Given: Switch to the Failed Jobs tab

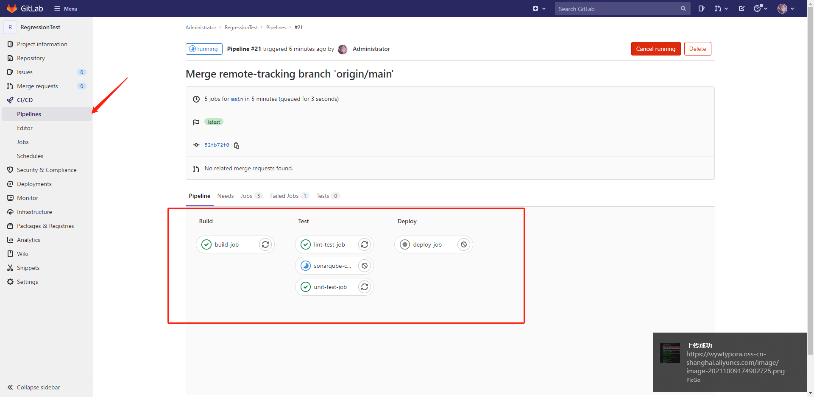Looking at the screenshot, I should pos(284,196).
